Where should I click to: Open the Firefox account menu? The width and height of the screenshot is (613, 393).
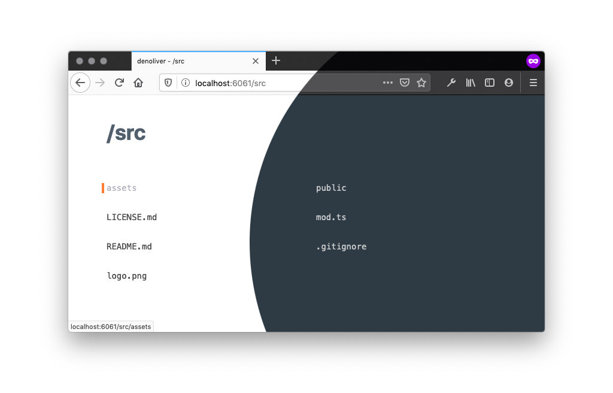509,83
